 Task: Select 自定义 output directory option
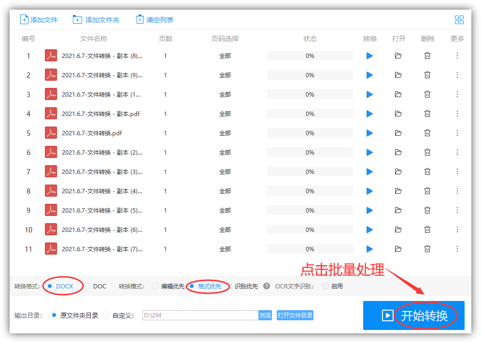pyautogui.click(x=119, y=315)
